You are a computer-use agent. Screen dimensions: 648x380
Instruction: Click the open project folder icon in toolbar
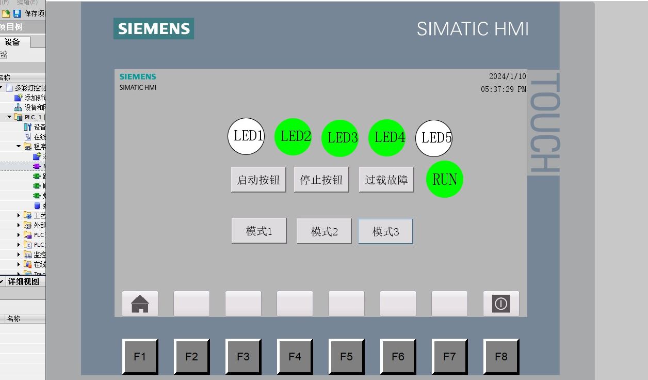(x=6, y=13)
